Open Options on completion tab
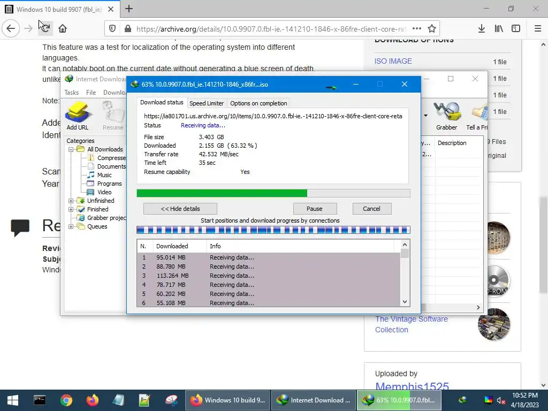Image resolution: width=548 pixels, height=411 pixels. tap(258, 103)
